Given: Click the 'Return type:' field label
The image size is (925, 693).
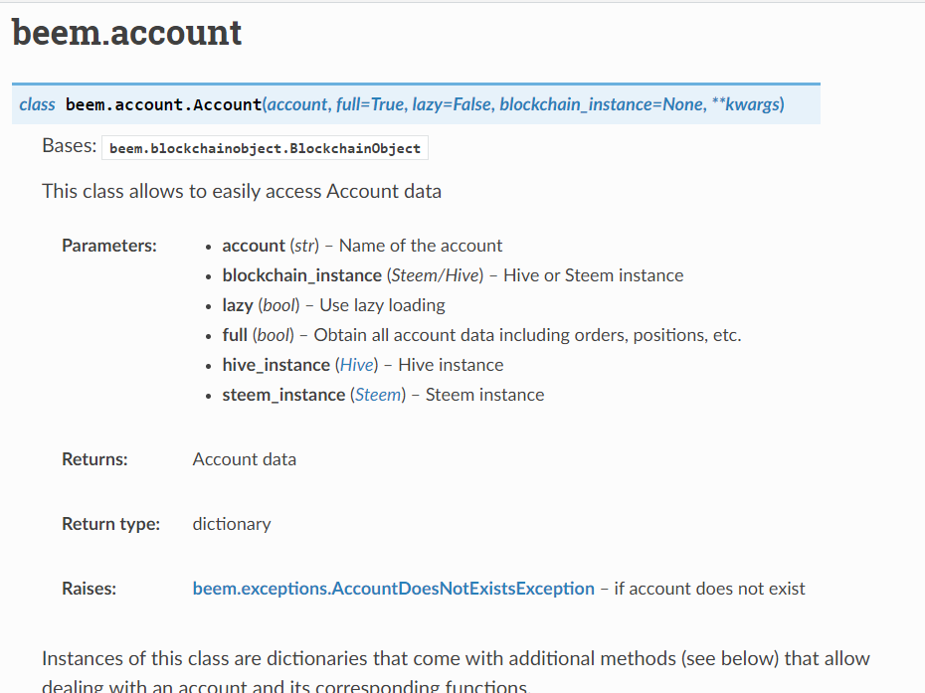Looking at the screenshot, I should pos(111,524).
